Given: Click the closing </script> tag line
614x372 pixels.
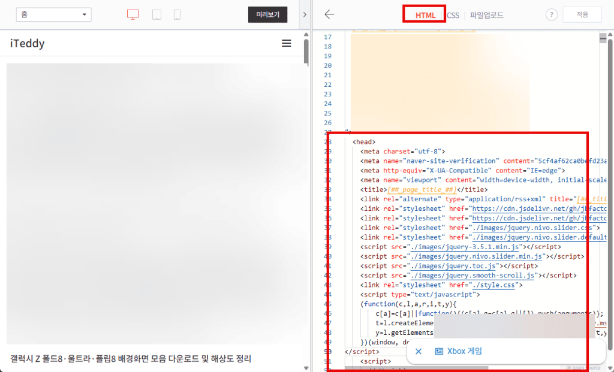Looking at the screenshot, I should pyautogui.click(x=362, y=352).
